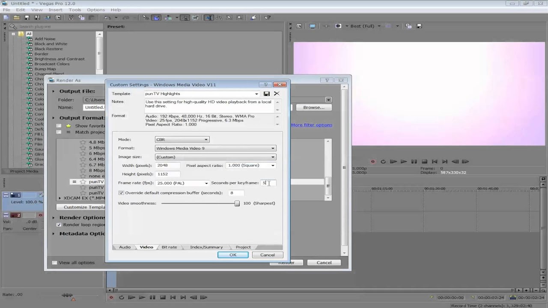Click Go to Start in preview transport
Image resolution: width=548 pixels, height=308 pixels.
435,162
